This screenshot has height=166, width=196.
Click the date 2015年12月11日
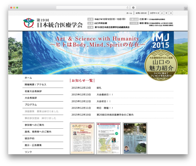(81, 108)
